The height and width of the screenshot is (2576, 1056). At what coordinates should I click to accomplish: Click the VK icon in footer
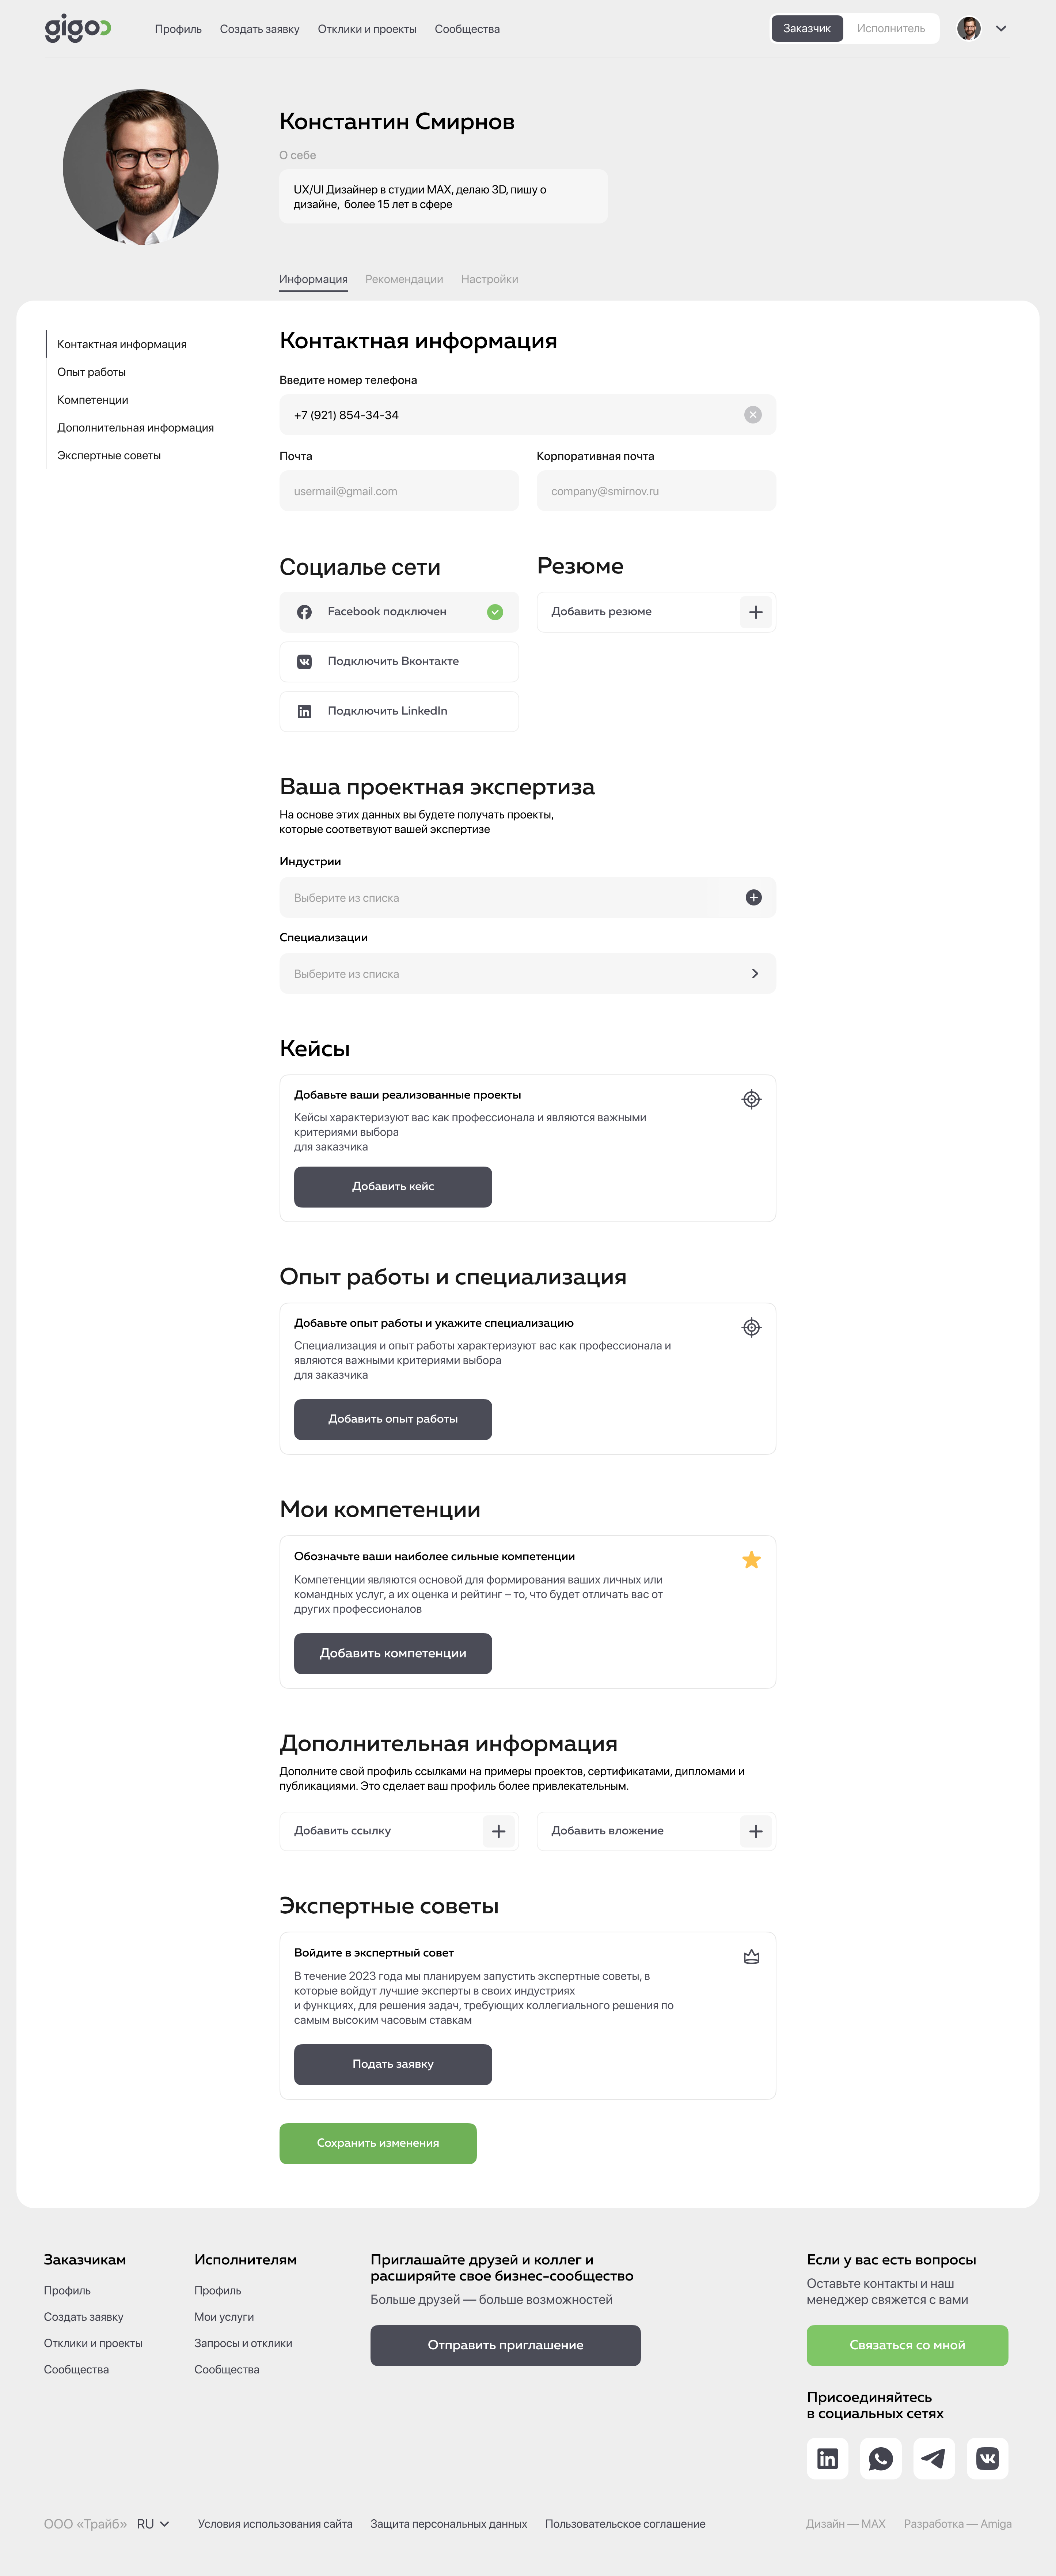point(987,2458)
